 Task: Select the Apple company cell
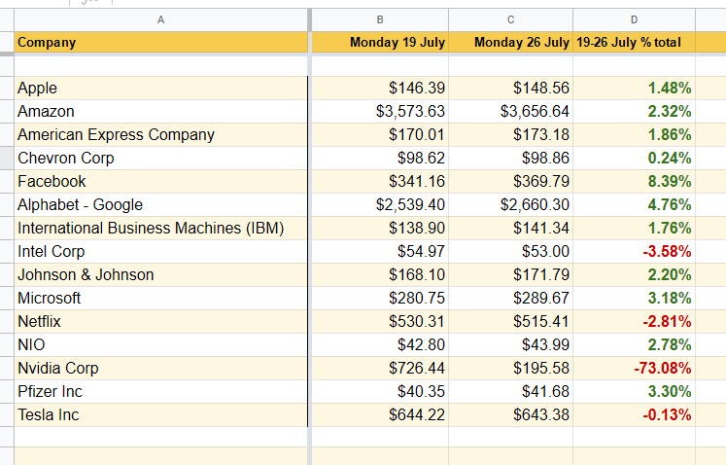pos(160,88)
